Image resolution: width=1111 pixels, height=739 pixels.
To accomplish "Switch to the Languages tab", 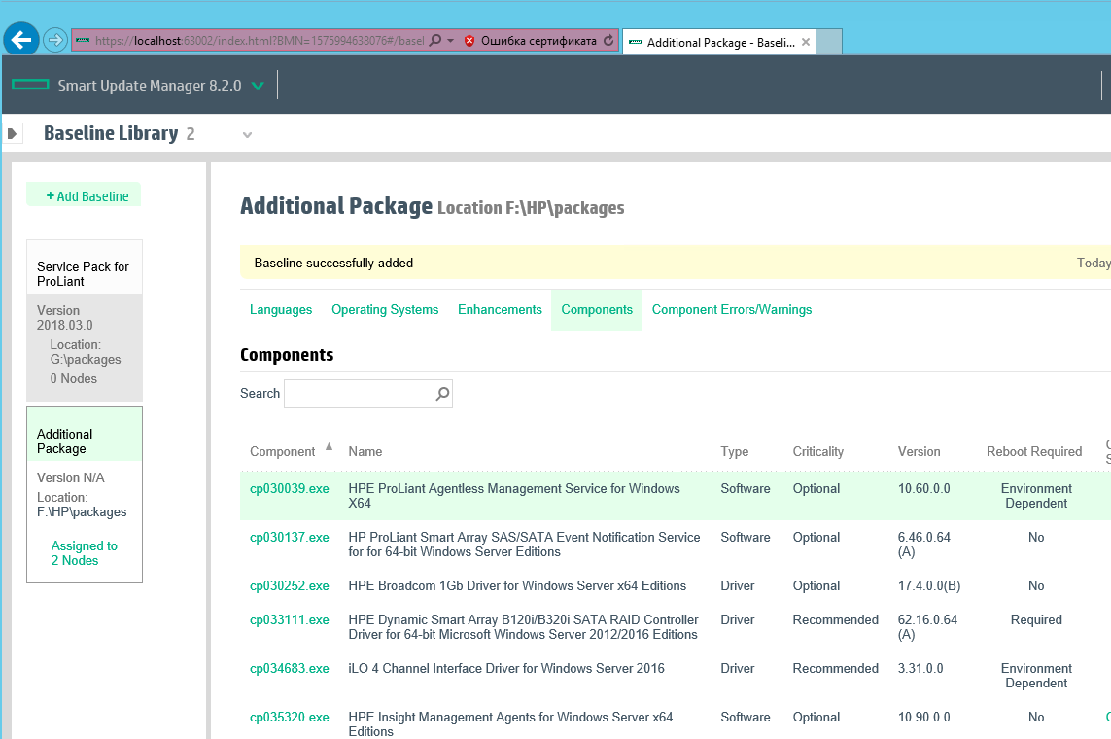I will (x=281, y=310).
